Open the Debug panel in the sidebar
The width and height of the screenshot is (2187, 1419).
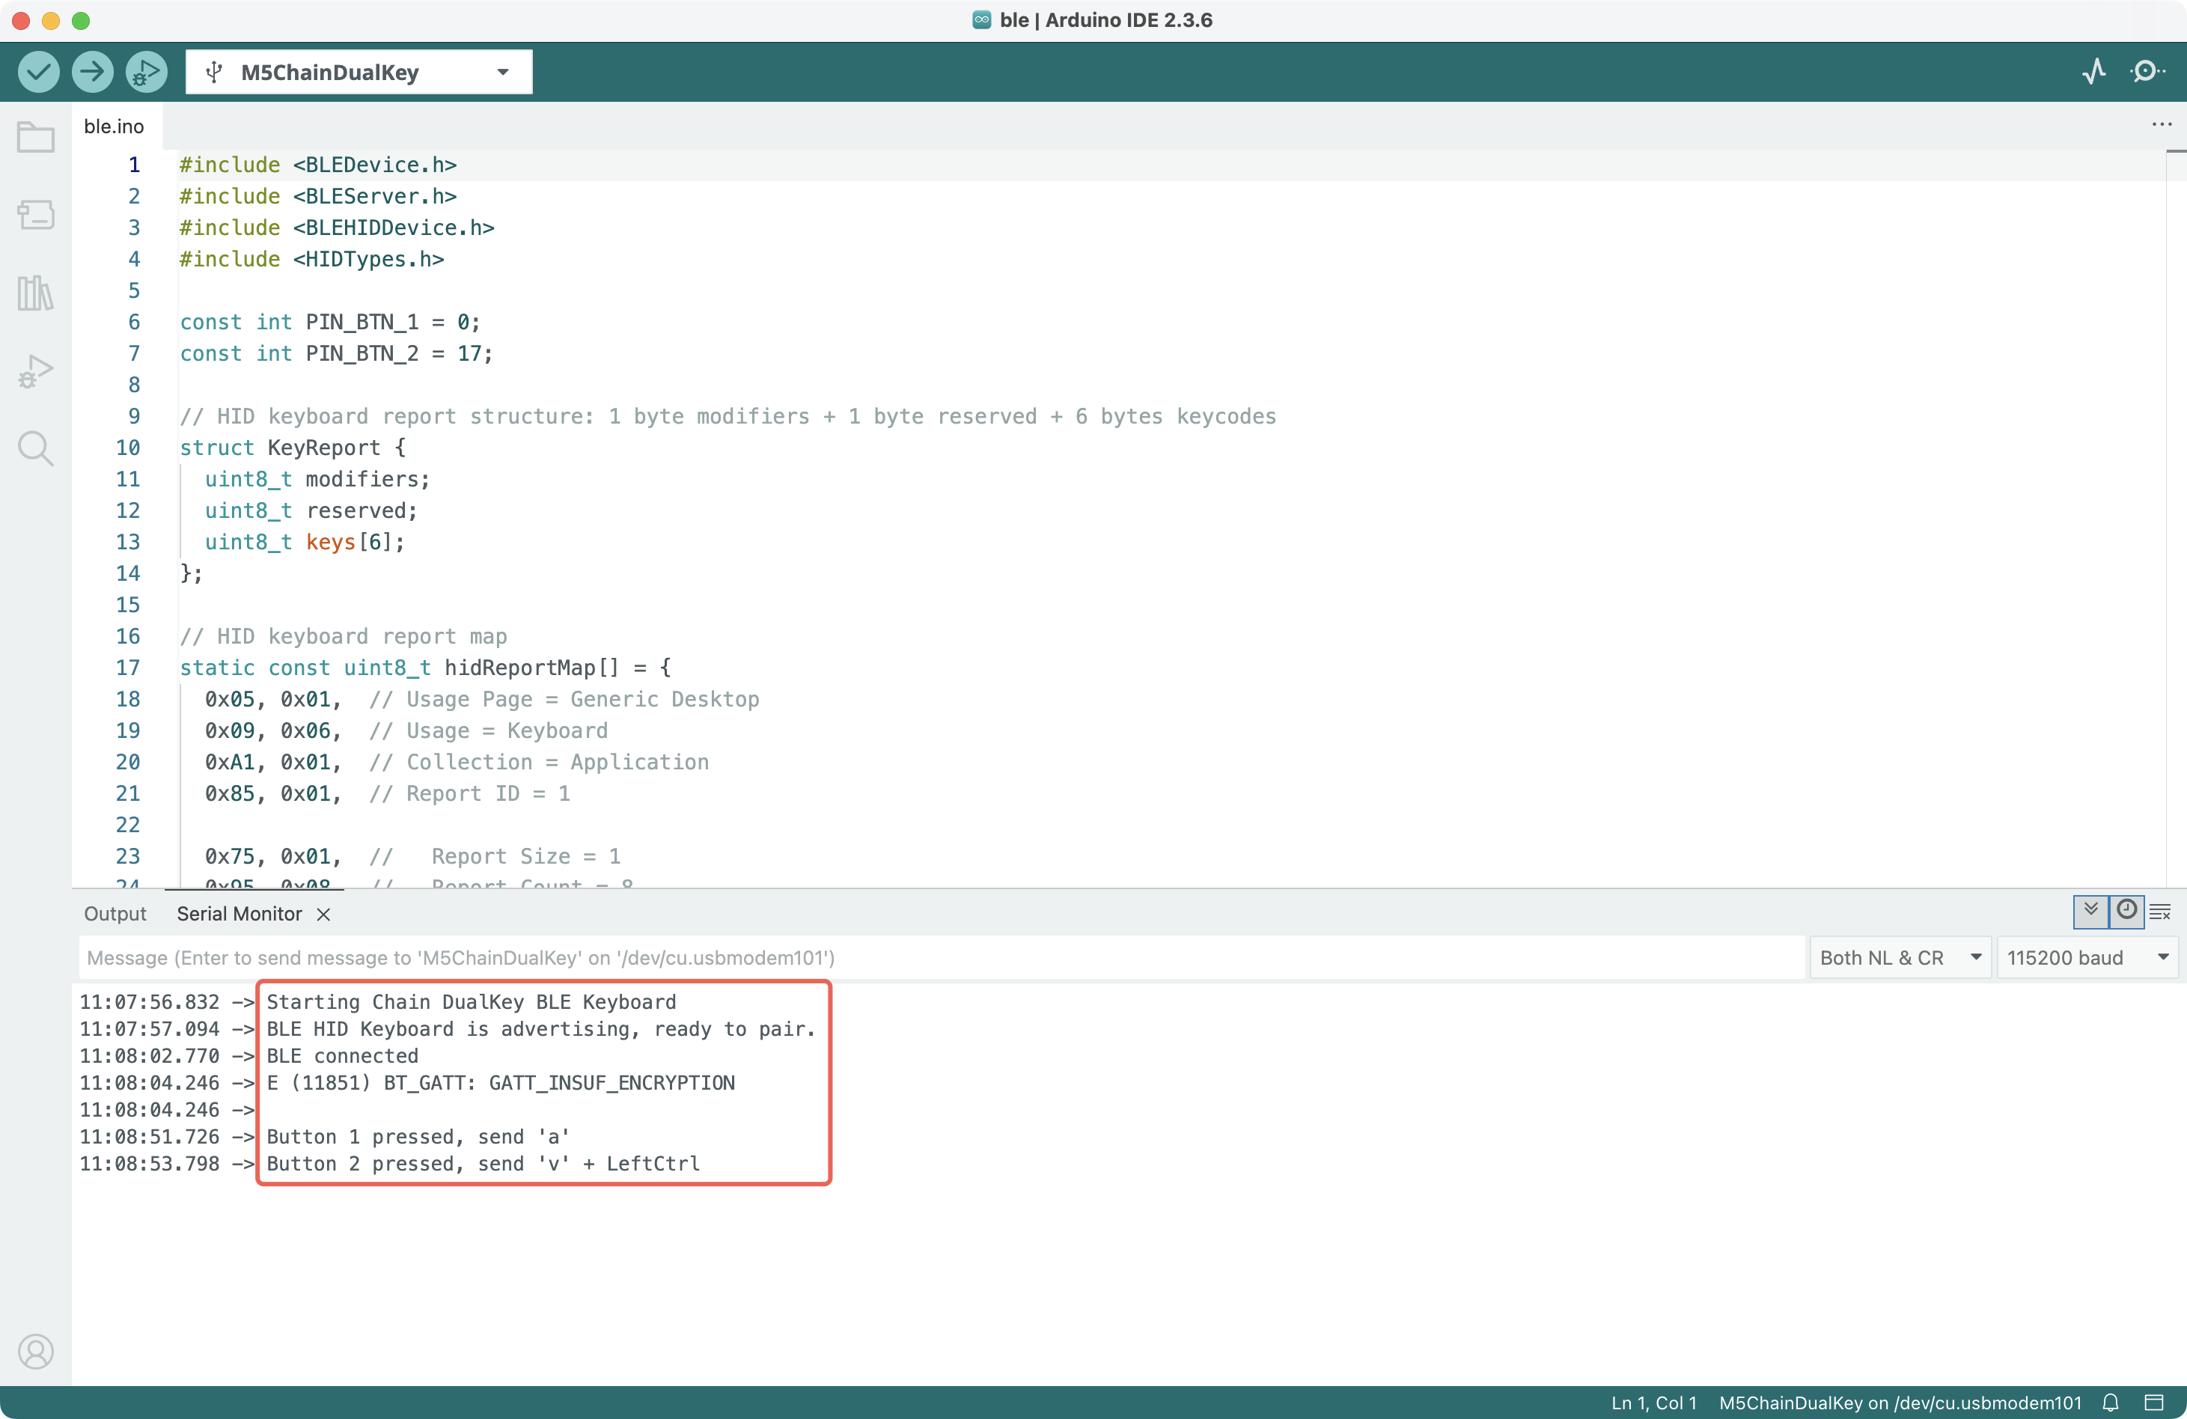[36, 371]
